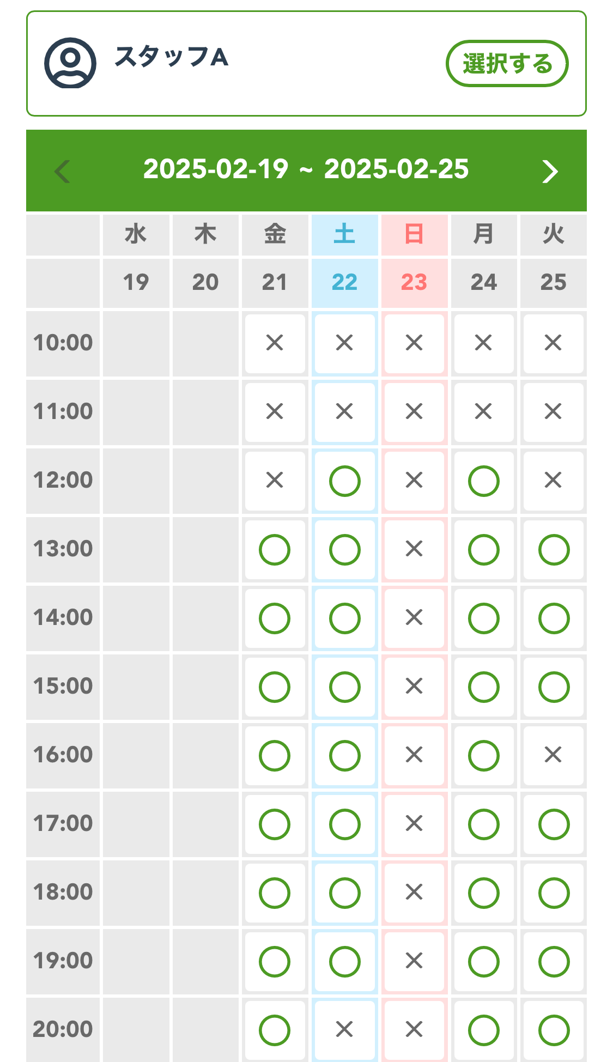Select the available circle for Monday 24 at 12:00
This screenshot has height=1062, width=613.
[x=483, y=481]
